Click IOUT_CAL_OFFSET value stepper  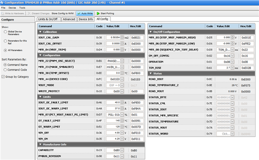tap(122, 44)
